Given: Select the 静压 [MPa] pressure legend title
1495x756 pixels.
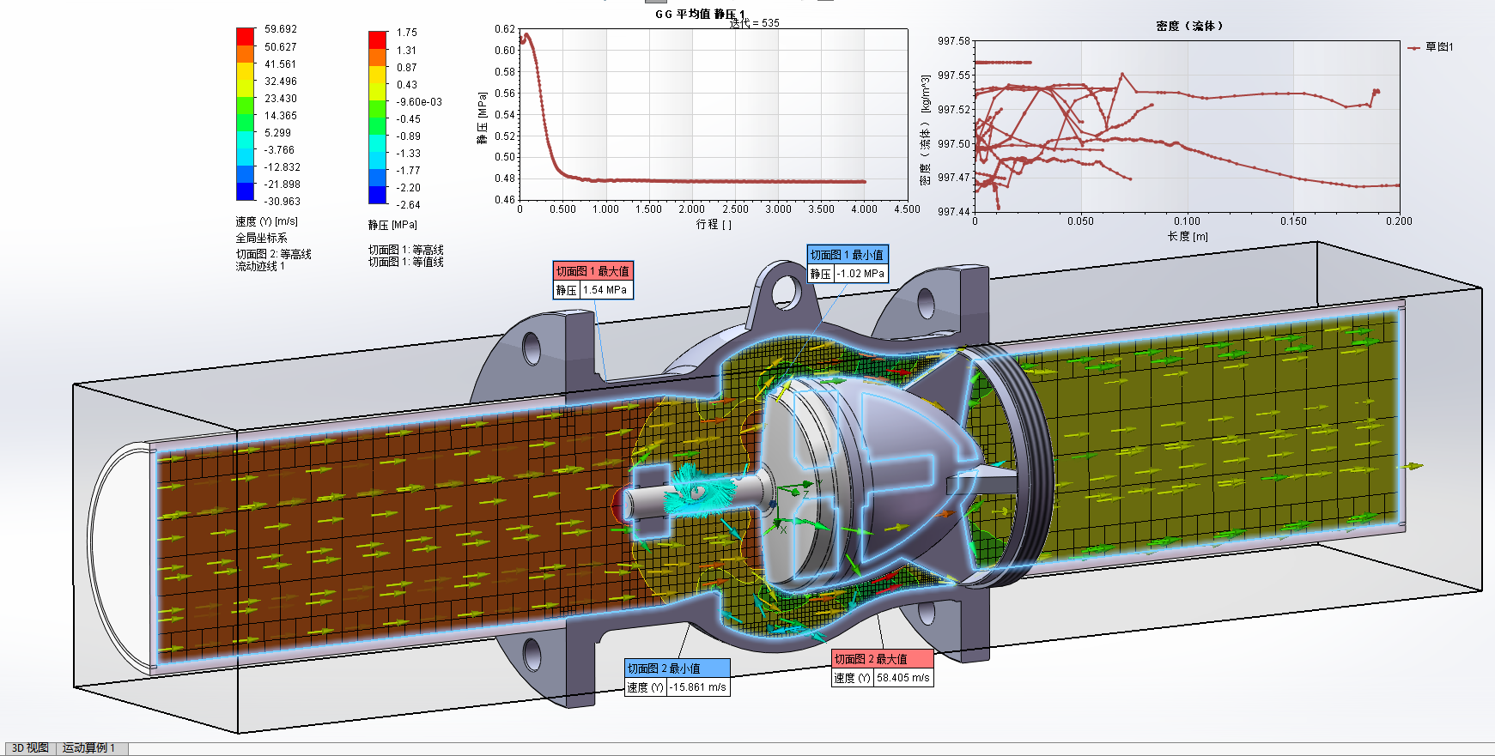Looking at the screenshot, I should pos(392,225).
